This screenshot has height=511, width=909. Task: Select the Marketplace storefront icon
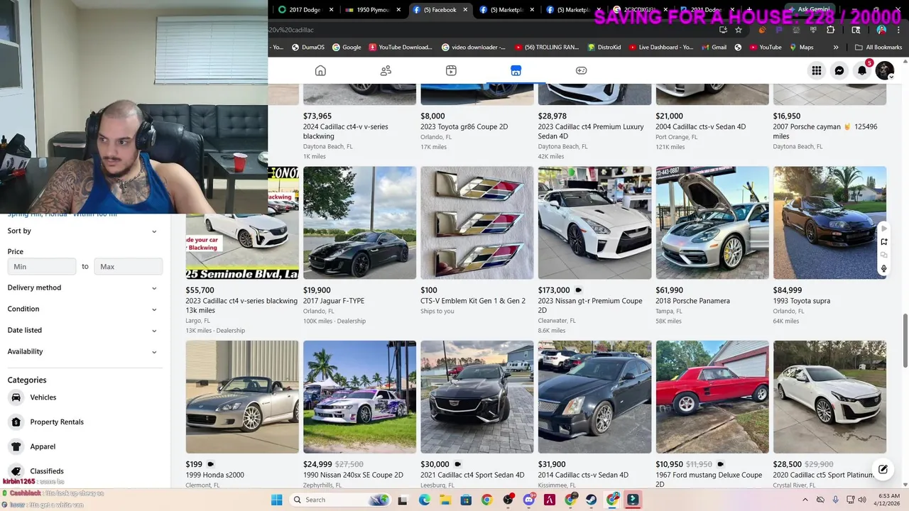coord(516,70)
